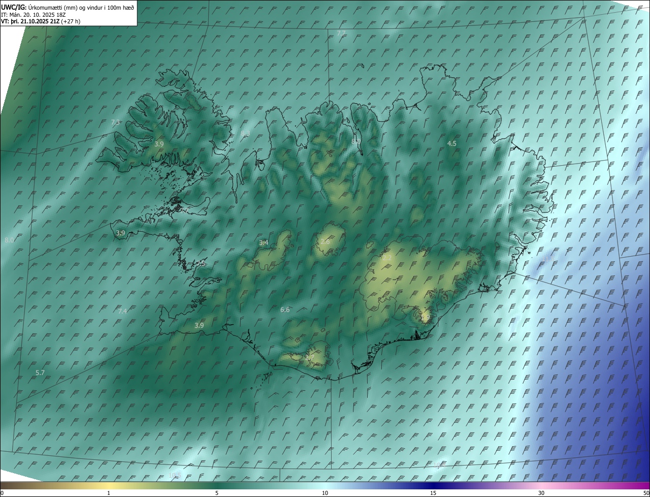Click the 5.7 value label on the map
The width and height of the screenshot is (650, 497).
point(40,372)
